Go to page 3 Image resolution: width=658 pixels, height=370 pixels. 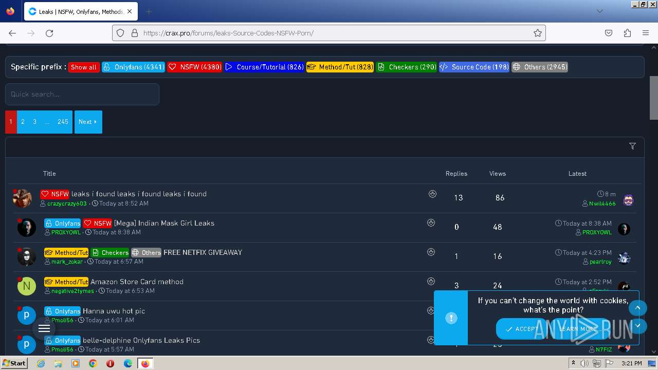(x=34, y=122)
